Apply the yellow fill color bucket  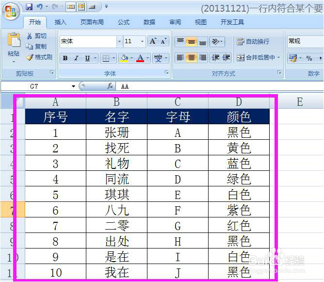124,58
